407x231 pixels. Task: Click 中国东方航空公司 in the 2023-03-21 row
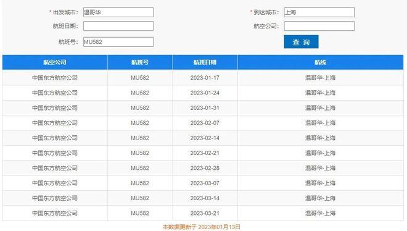point(55,213)
